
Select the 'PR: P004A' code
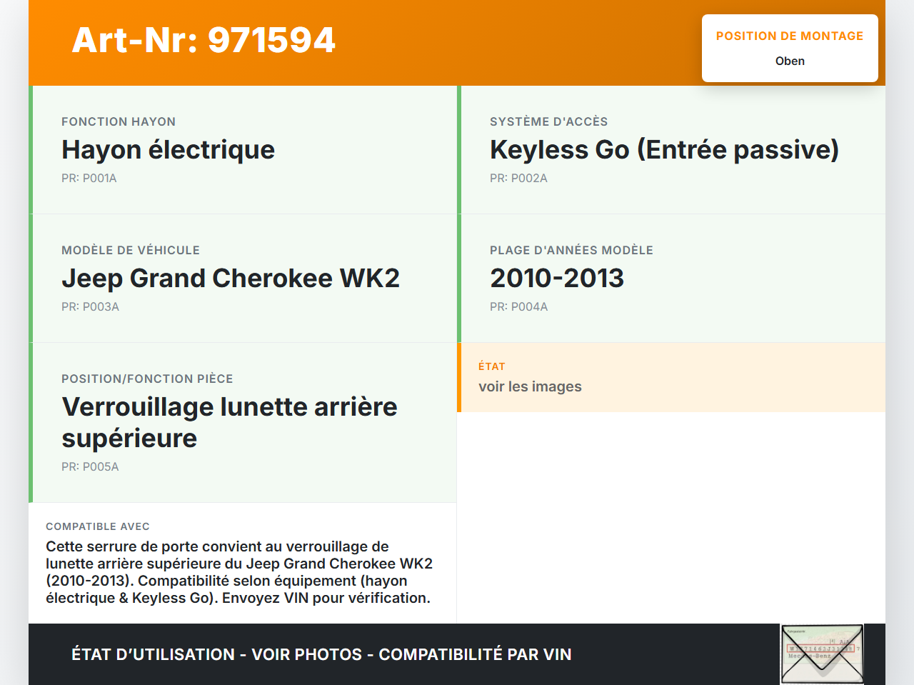[x=518, y=307]
